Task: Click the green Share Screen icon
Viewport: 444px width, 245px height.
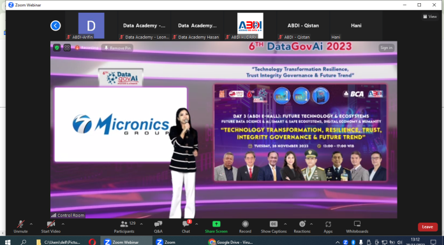Action: click(x=216, y=224)
